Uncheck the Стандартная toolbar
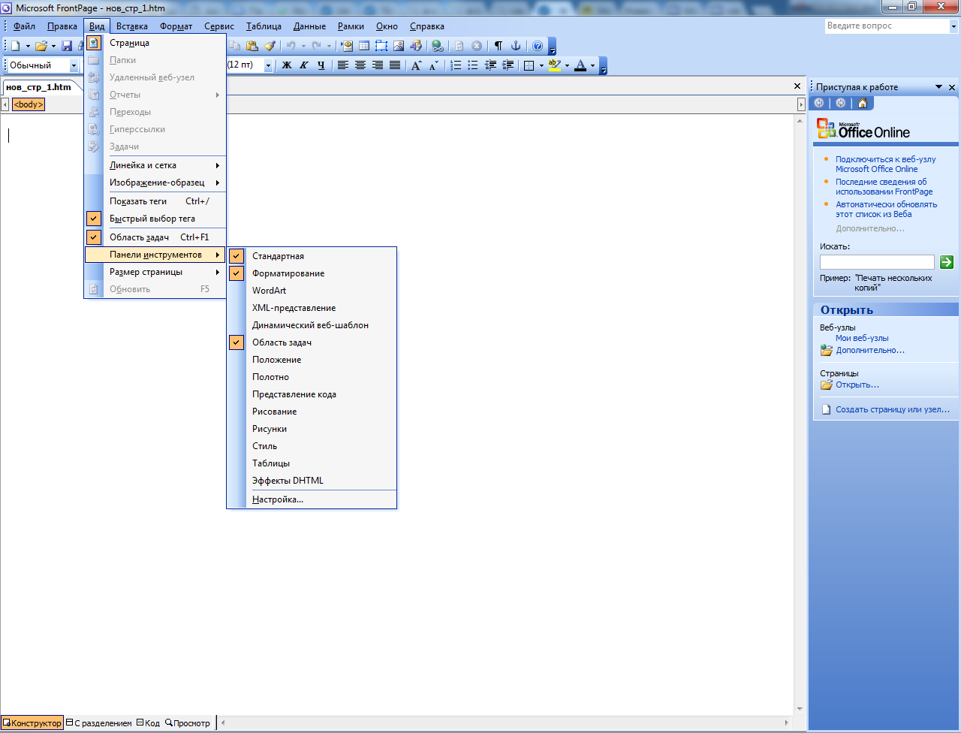This screenshot has height=733, width=961. (312, 256)
